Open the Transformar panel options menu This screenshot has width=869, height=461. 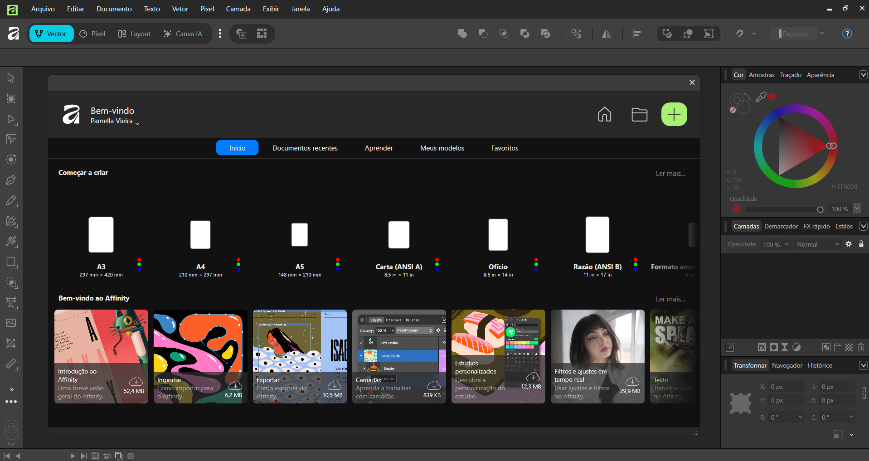863,365
